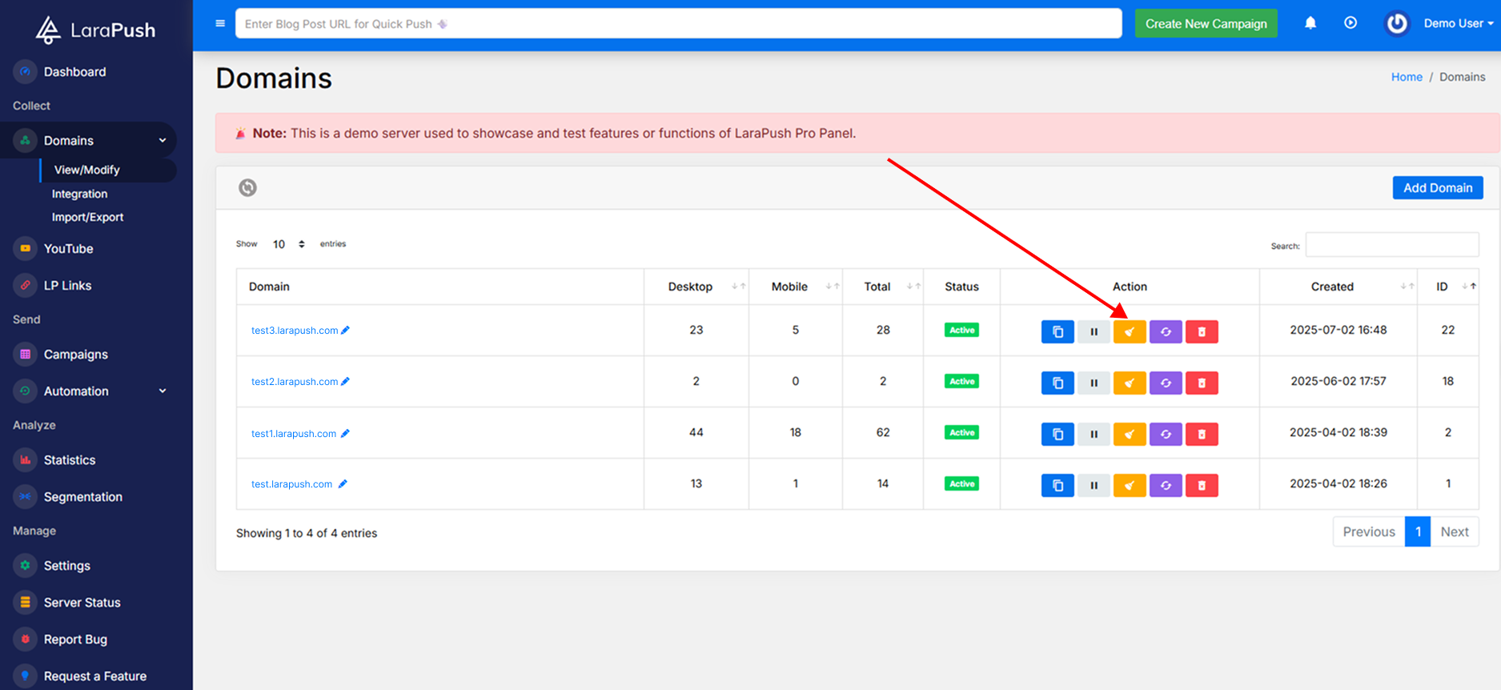1501x690 pixels.
Task: Toggle the sidebar with the hamburger icon
Action: point(220,23)
